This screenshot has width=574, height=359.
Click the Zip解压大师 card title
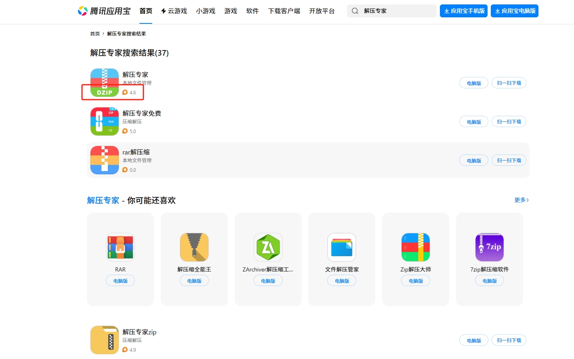(416, 269)
